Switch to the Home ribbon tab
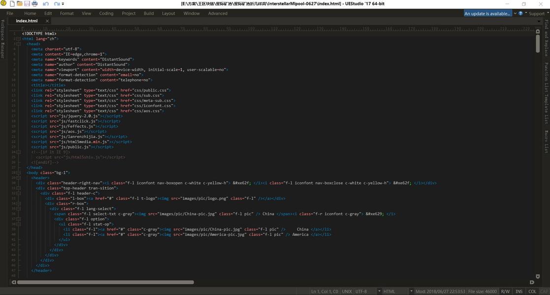The height and width of the screenshot is (295, 550). coord(30,13)
